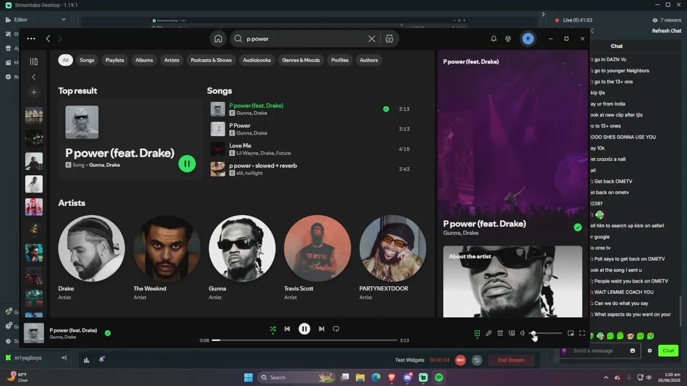687x386 pixels.
Task: Click Refresh Chat in Streamlabs
Action: click(667, 31)
